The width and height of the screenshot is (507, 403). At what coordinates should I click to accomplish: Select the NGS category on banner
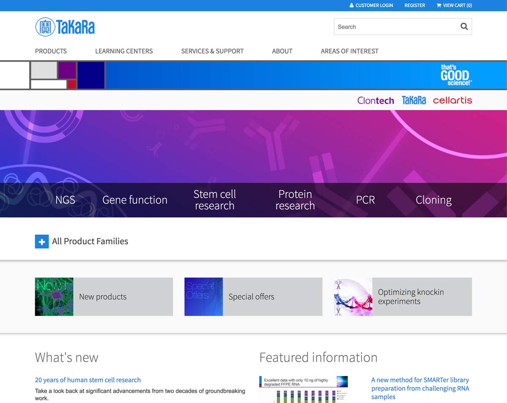coord(65,200)
